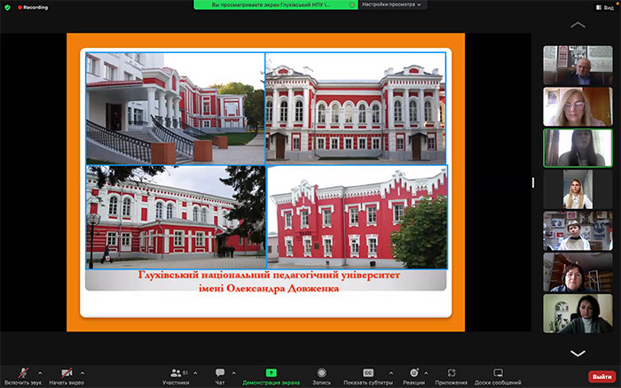Viewport: 621px width, 388px height.
Task: Expand reactions options arrow
Action: pyautogui.click(x=426, y=373)
